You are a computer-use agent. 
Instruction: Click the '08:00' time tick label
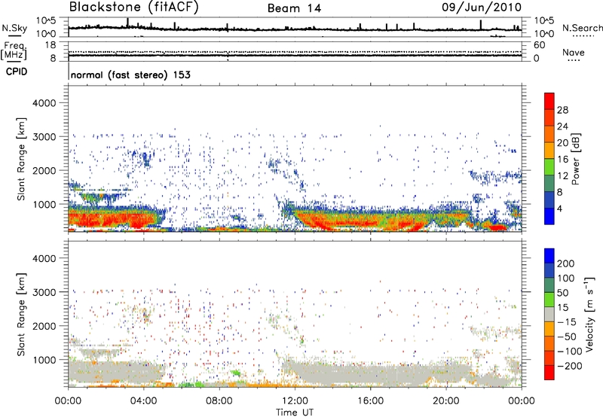(219, 401)
